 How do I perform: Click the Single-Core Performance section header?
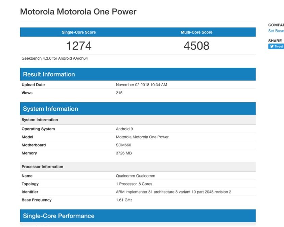58,216
